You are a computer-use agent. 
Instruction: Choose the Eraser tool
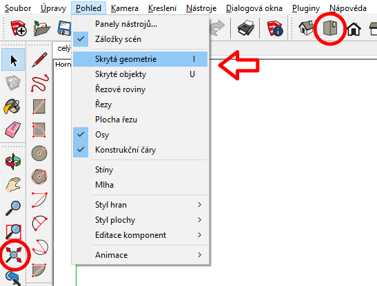(12, 130)
